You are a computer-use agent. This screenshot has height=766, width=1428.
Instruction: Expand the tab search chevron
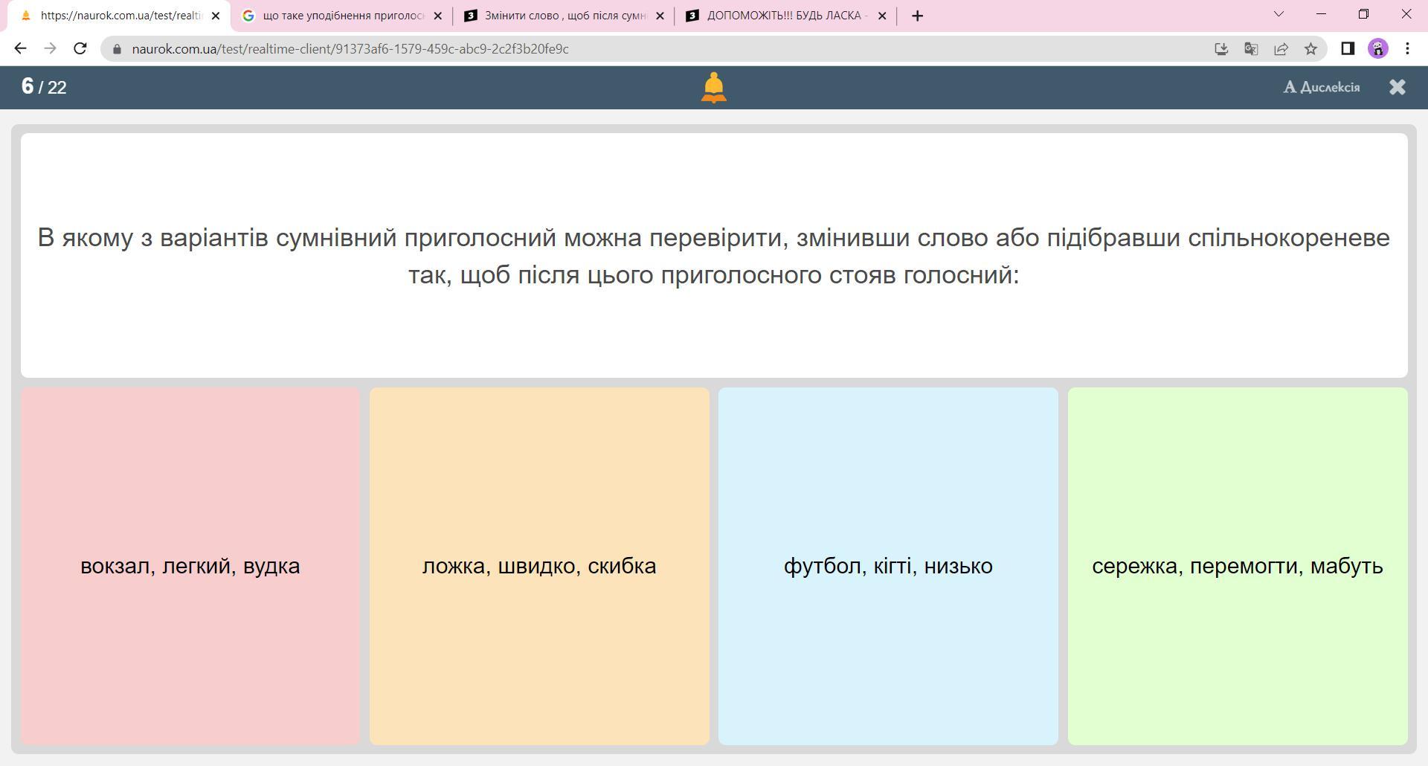click(x=1279, y=14)
